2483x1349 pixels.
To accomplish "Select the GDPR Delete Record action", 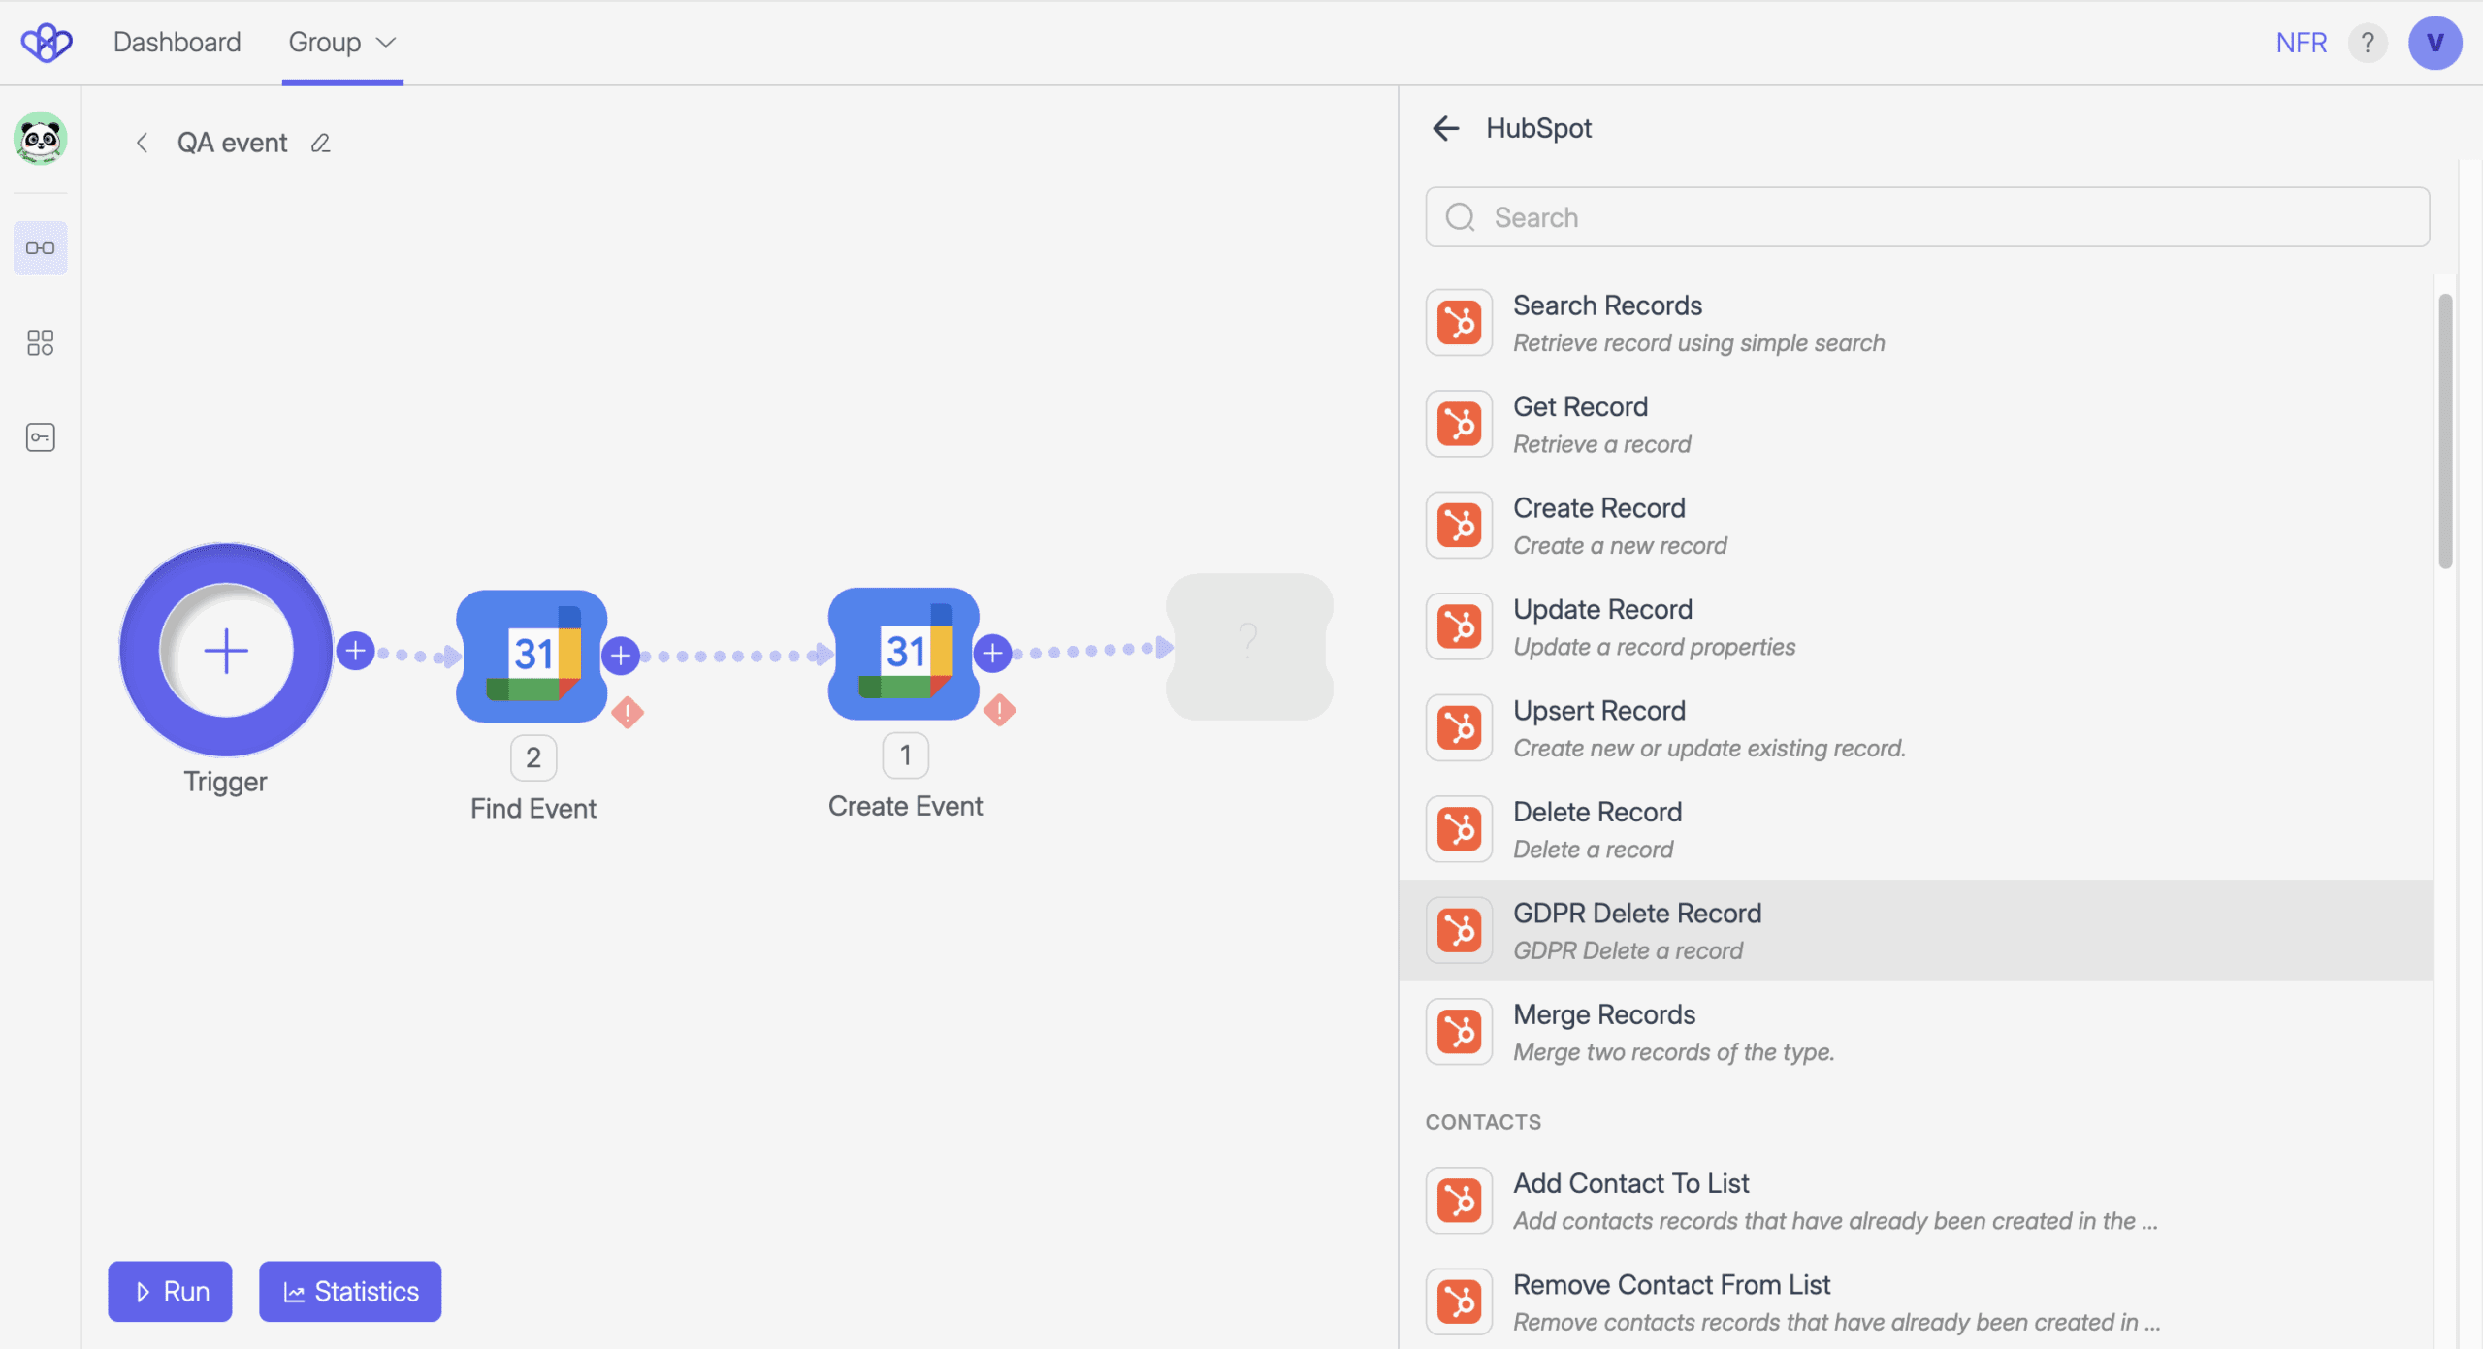I will click(1916, 931).
